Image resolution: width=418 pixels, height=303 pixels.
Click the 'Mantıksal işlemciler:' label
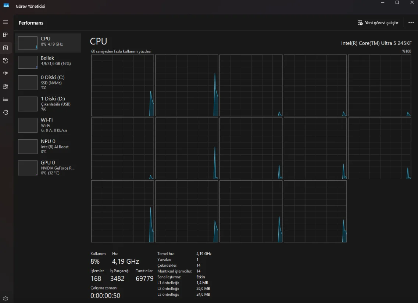point(175,271)
